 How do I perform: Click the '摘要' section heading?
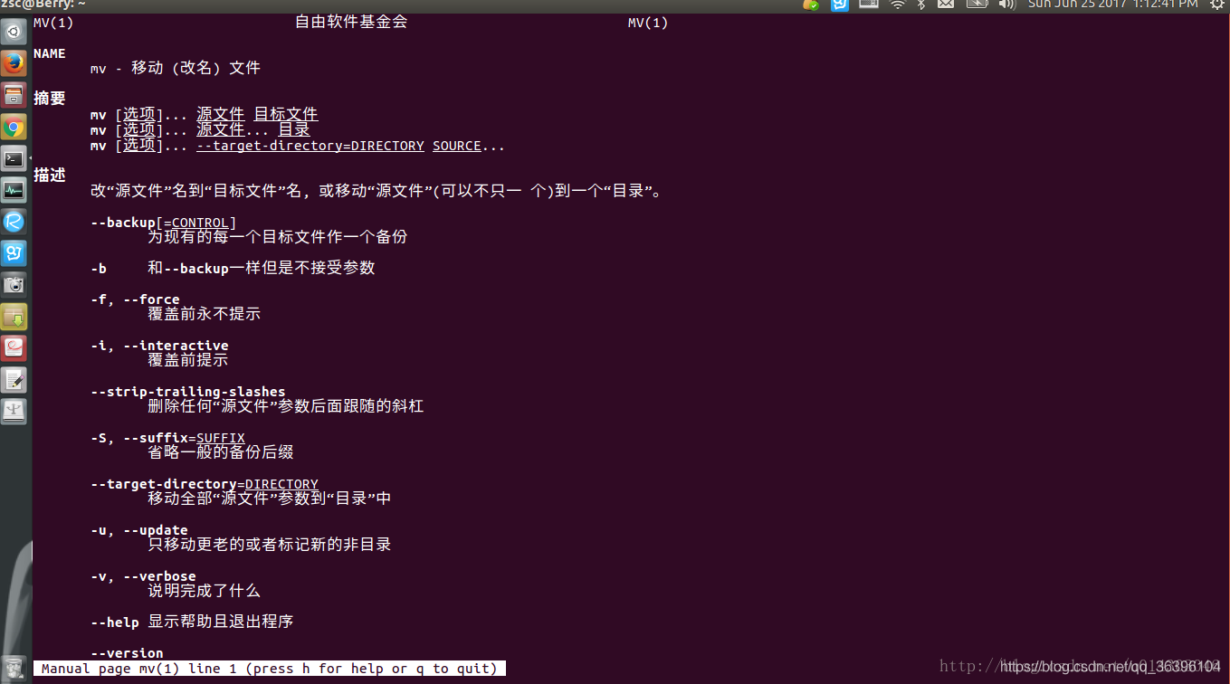[x=50, y=98]
